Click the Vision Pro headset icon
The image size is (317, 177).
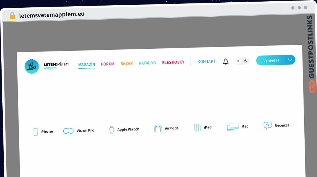tap(68, 131)
